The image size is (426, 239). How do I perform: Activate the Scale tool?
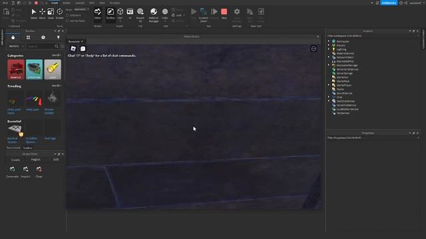[51, 13]
